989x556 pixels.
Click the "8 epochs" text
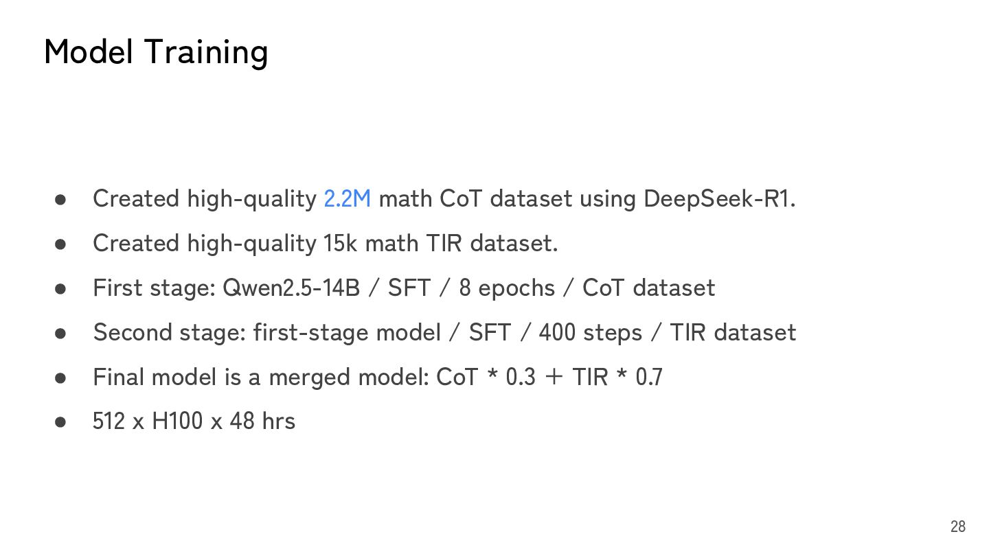(507, 288)
